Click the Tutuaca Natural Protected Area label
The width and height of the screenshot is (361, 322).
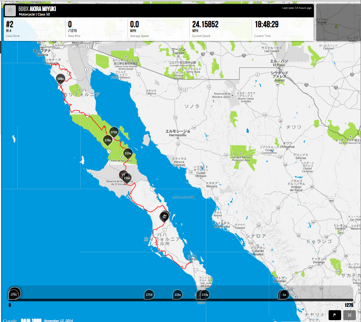241,158
